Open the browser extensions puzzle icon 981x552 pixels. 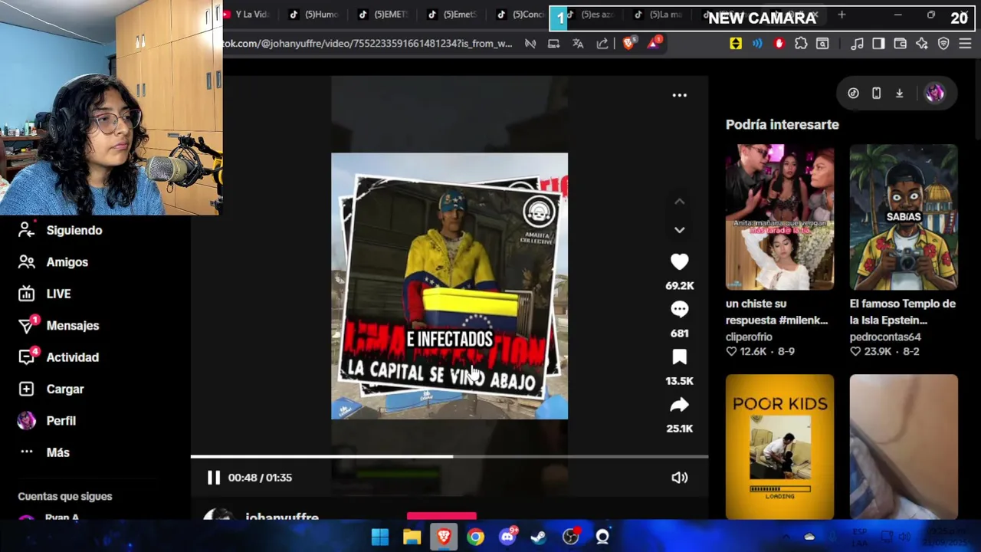coord(801,44)
